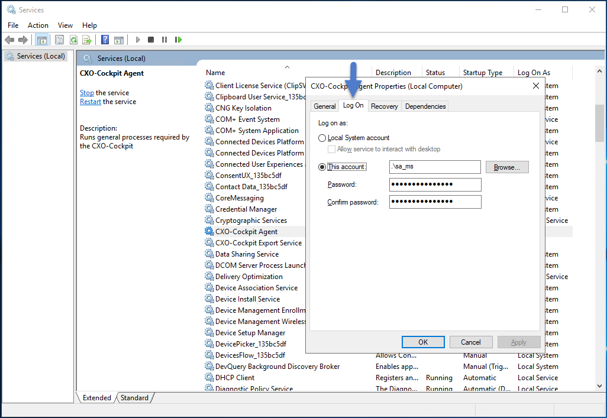
Task: Select the gear icon for CXO-Cockpit Agent
Action: click(x=209, y=231)
